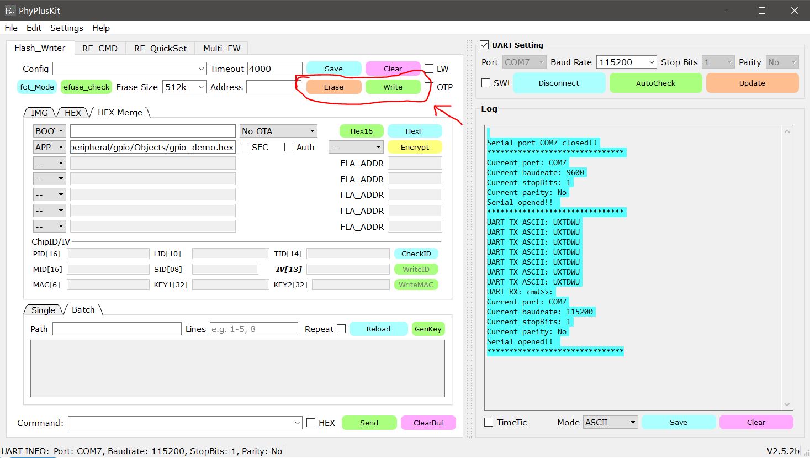
Task: Click the log Save button
Action: pyautogui.click(x=679, y=422)
